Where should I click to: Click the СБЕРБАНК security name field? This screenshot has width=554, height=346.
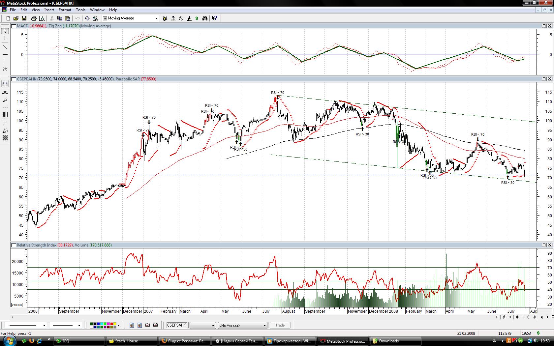tap(176, 325)
